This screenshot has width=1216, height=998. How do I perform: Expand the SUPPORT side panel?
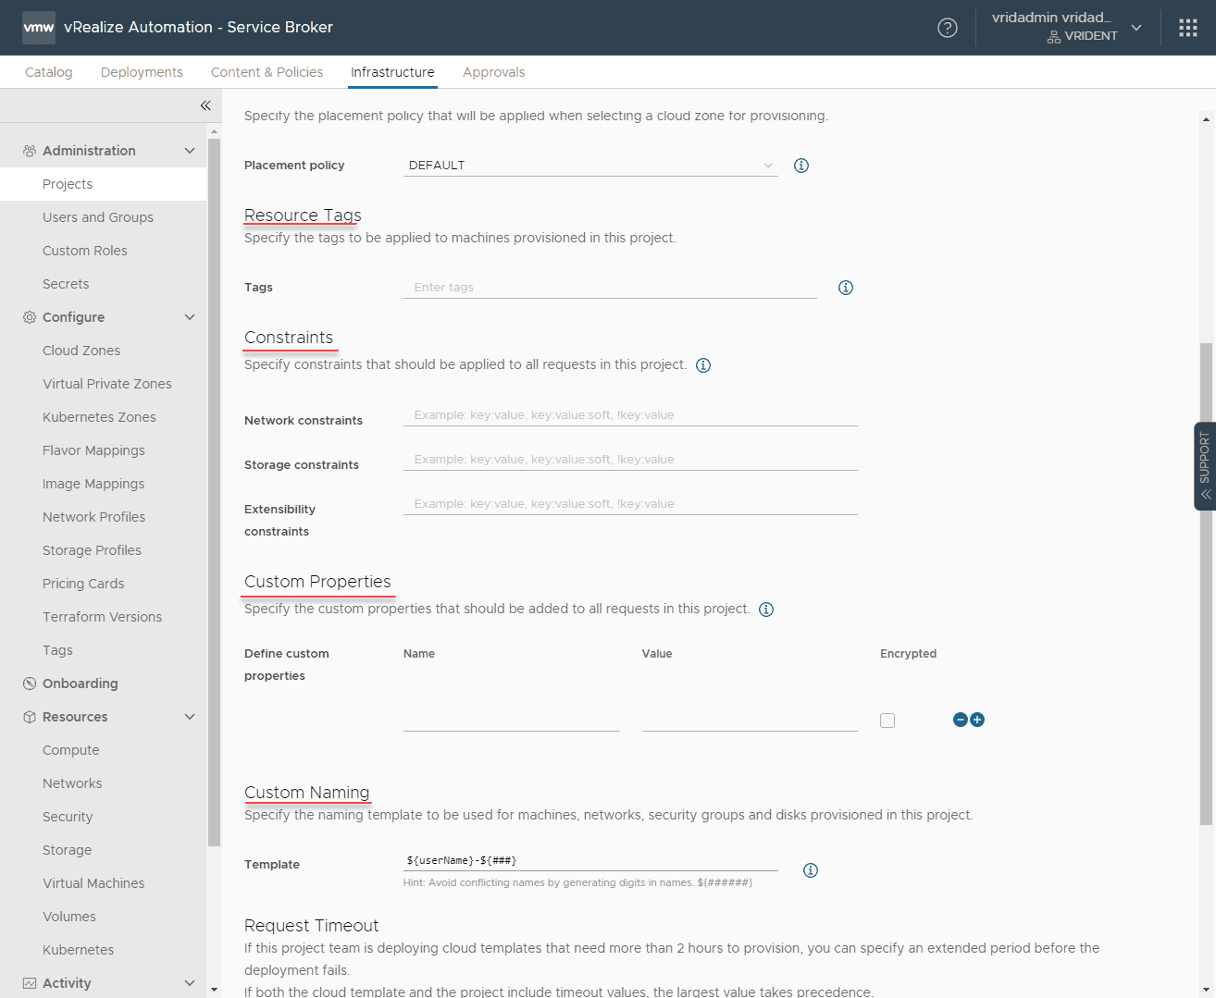point(1205,466)
